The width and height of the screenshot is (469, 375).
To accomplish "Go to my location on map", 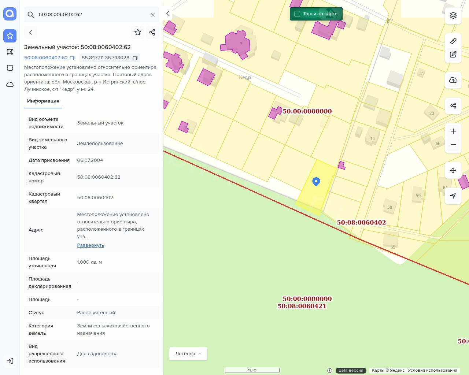I will (453, 196).
